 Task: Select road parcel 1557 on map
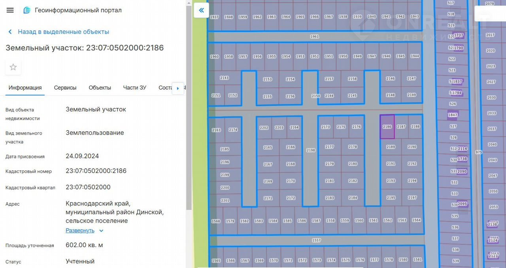pos(316,240)
